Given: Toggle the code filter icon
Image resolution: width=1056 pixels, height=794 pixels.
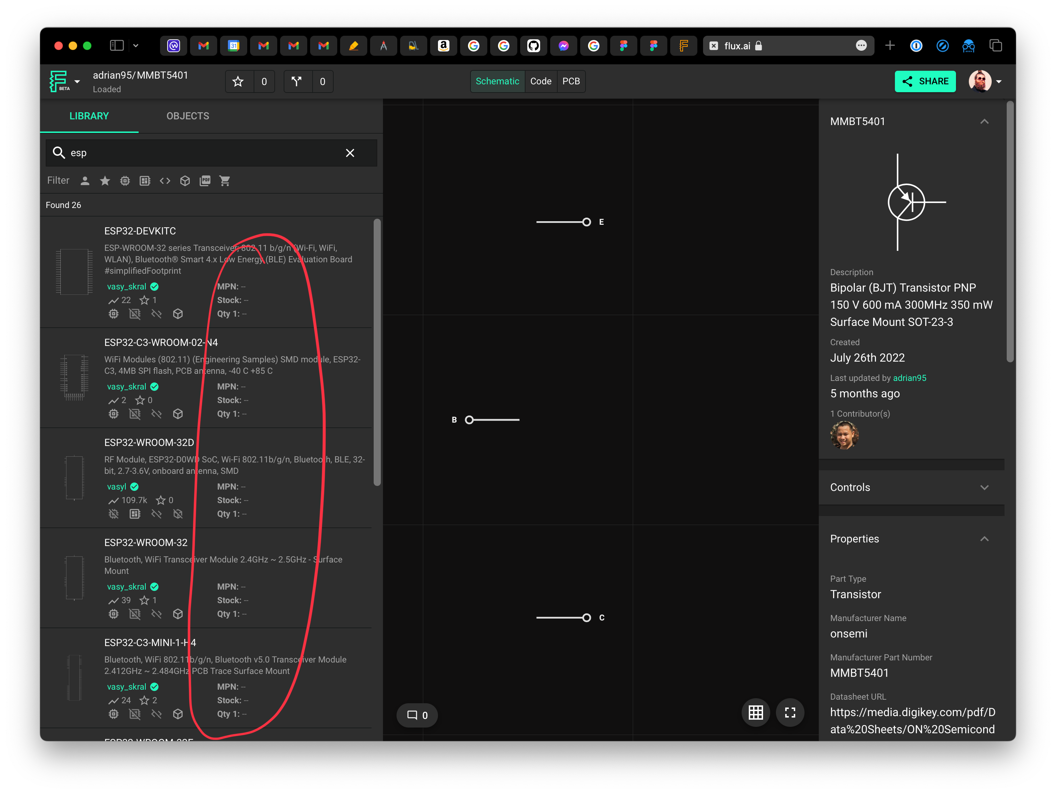Looking at the screenshot, I should (165, 181).
